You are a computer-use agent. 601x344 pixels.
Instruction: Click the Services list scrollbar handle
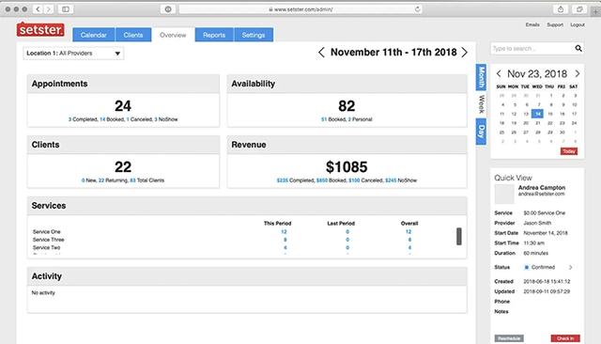(x=459, y=236)
